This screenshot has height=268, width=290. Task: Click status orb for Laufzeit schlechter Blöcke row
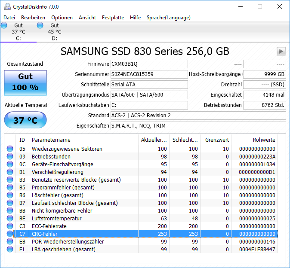click(x=10, y=203)
